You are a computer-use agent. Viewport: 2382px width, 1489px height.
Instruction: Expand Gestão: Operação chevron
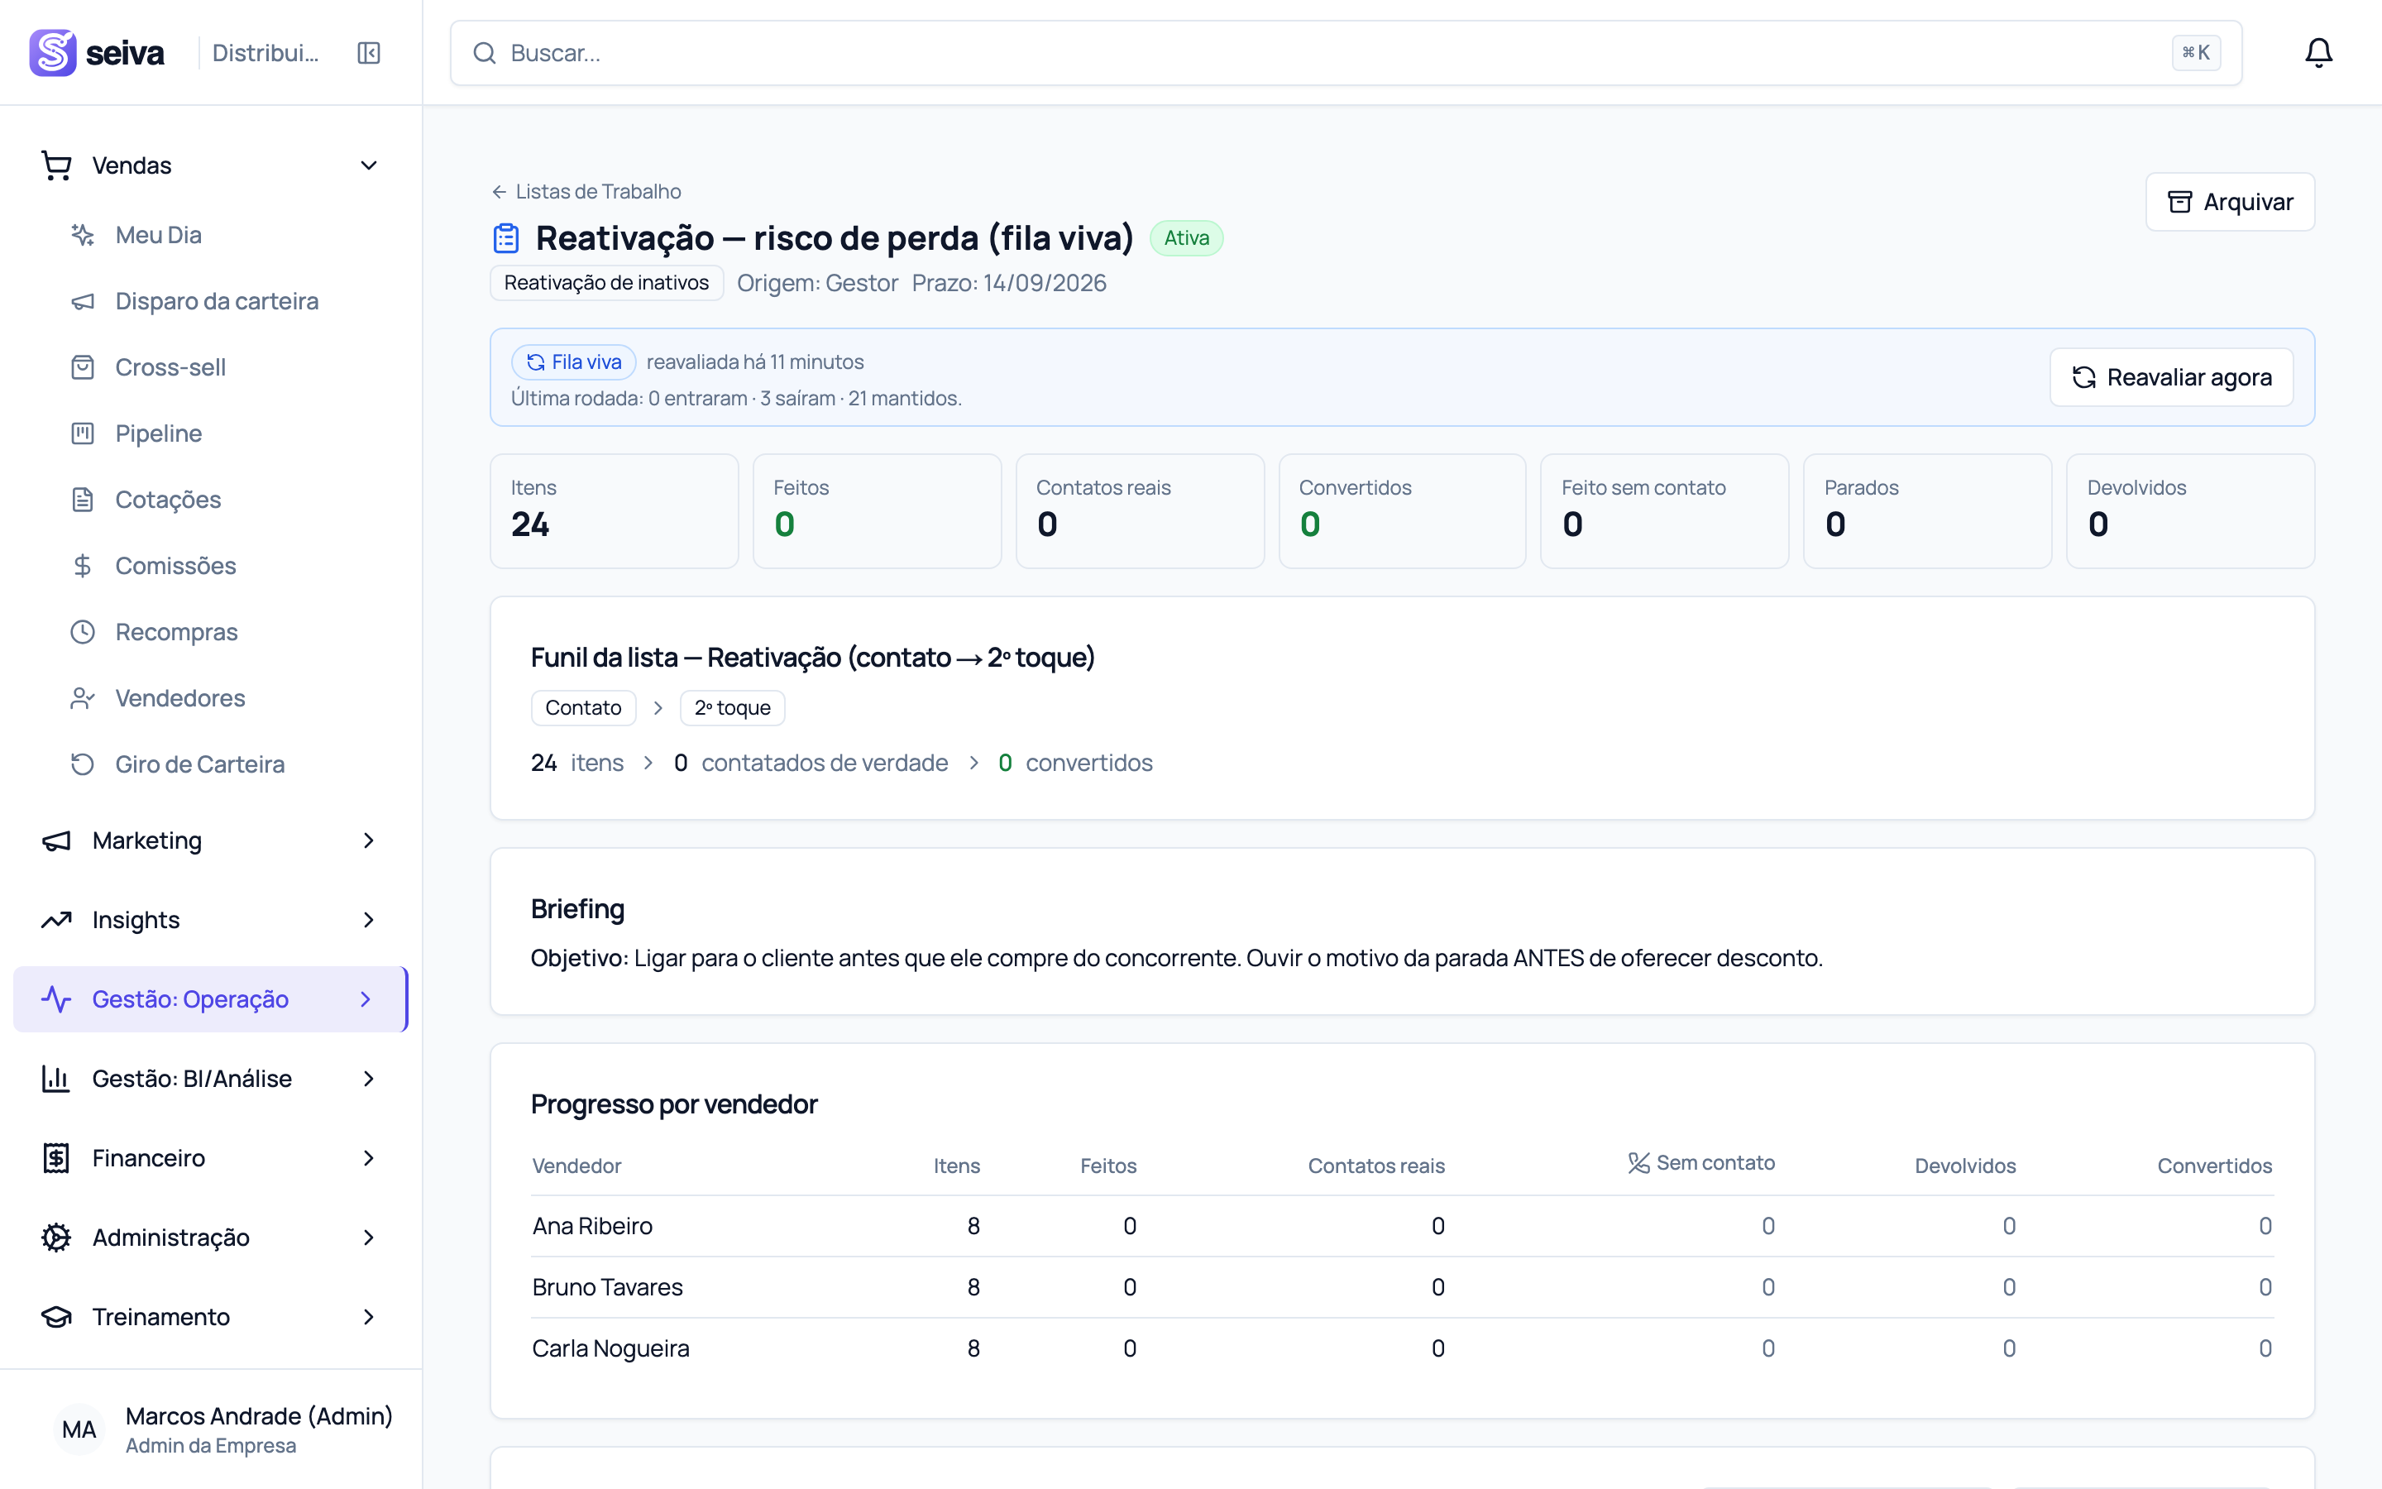(366, 999)
